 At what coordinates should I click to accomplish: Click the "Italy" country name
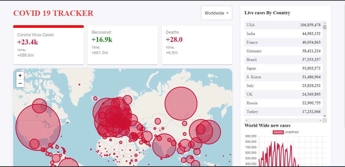[250, 86]
